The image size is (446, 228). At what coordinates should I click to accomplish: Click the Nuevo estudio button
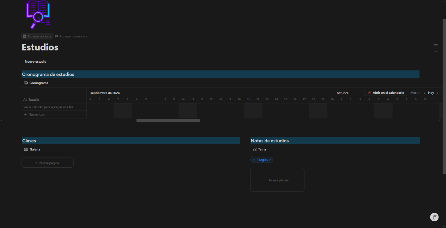(35, 61)
